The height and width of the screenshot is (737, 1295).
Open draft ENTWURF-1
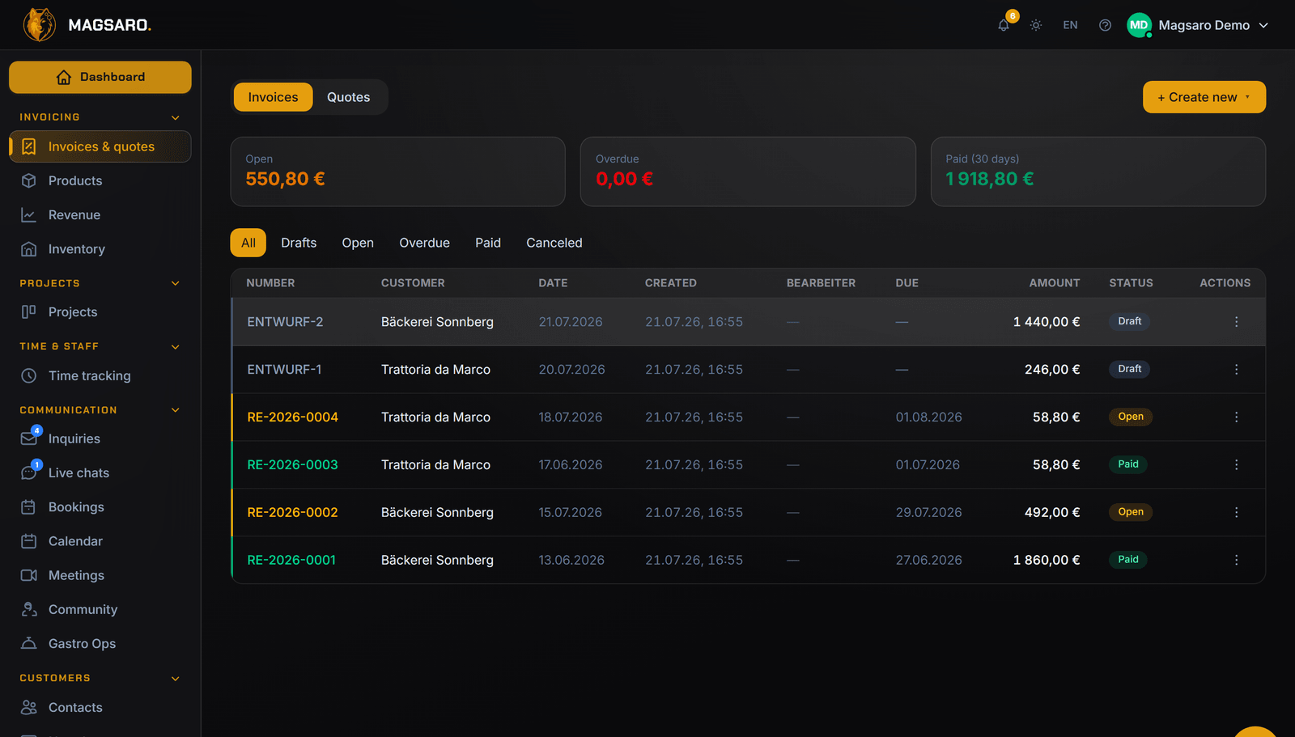coord(284,370)
